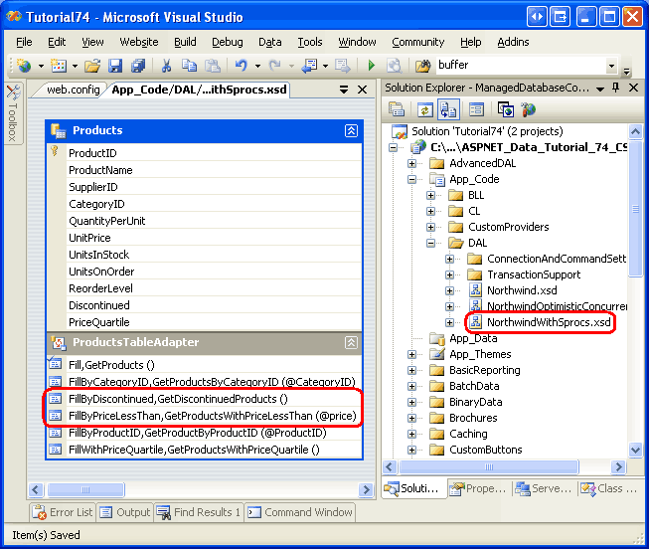Click the Toolbox side panel tab
The height and width of the screenshot is (549, 649).
click(14, 113)
